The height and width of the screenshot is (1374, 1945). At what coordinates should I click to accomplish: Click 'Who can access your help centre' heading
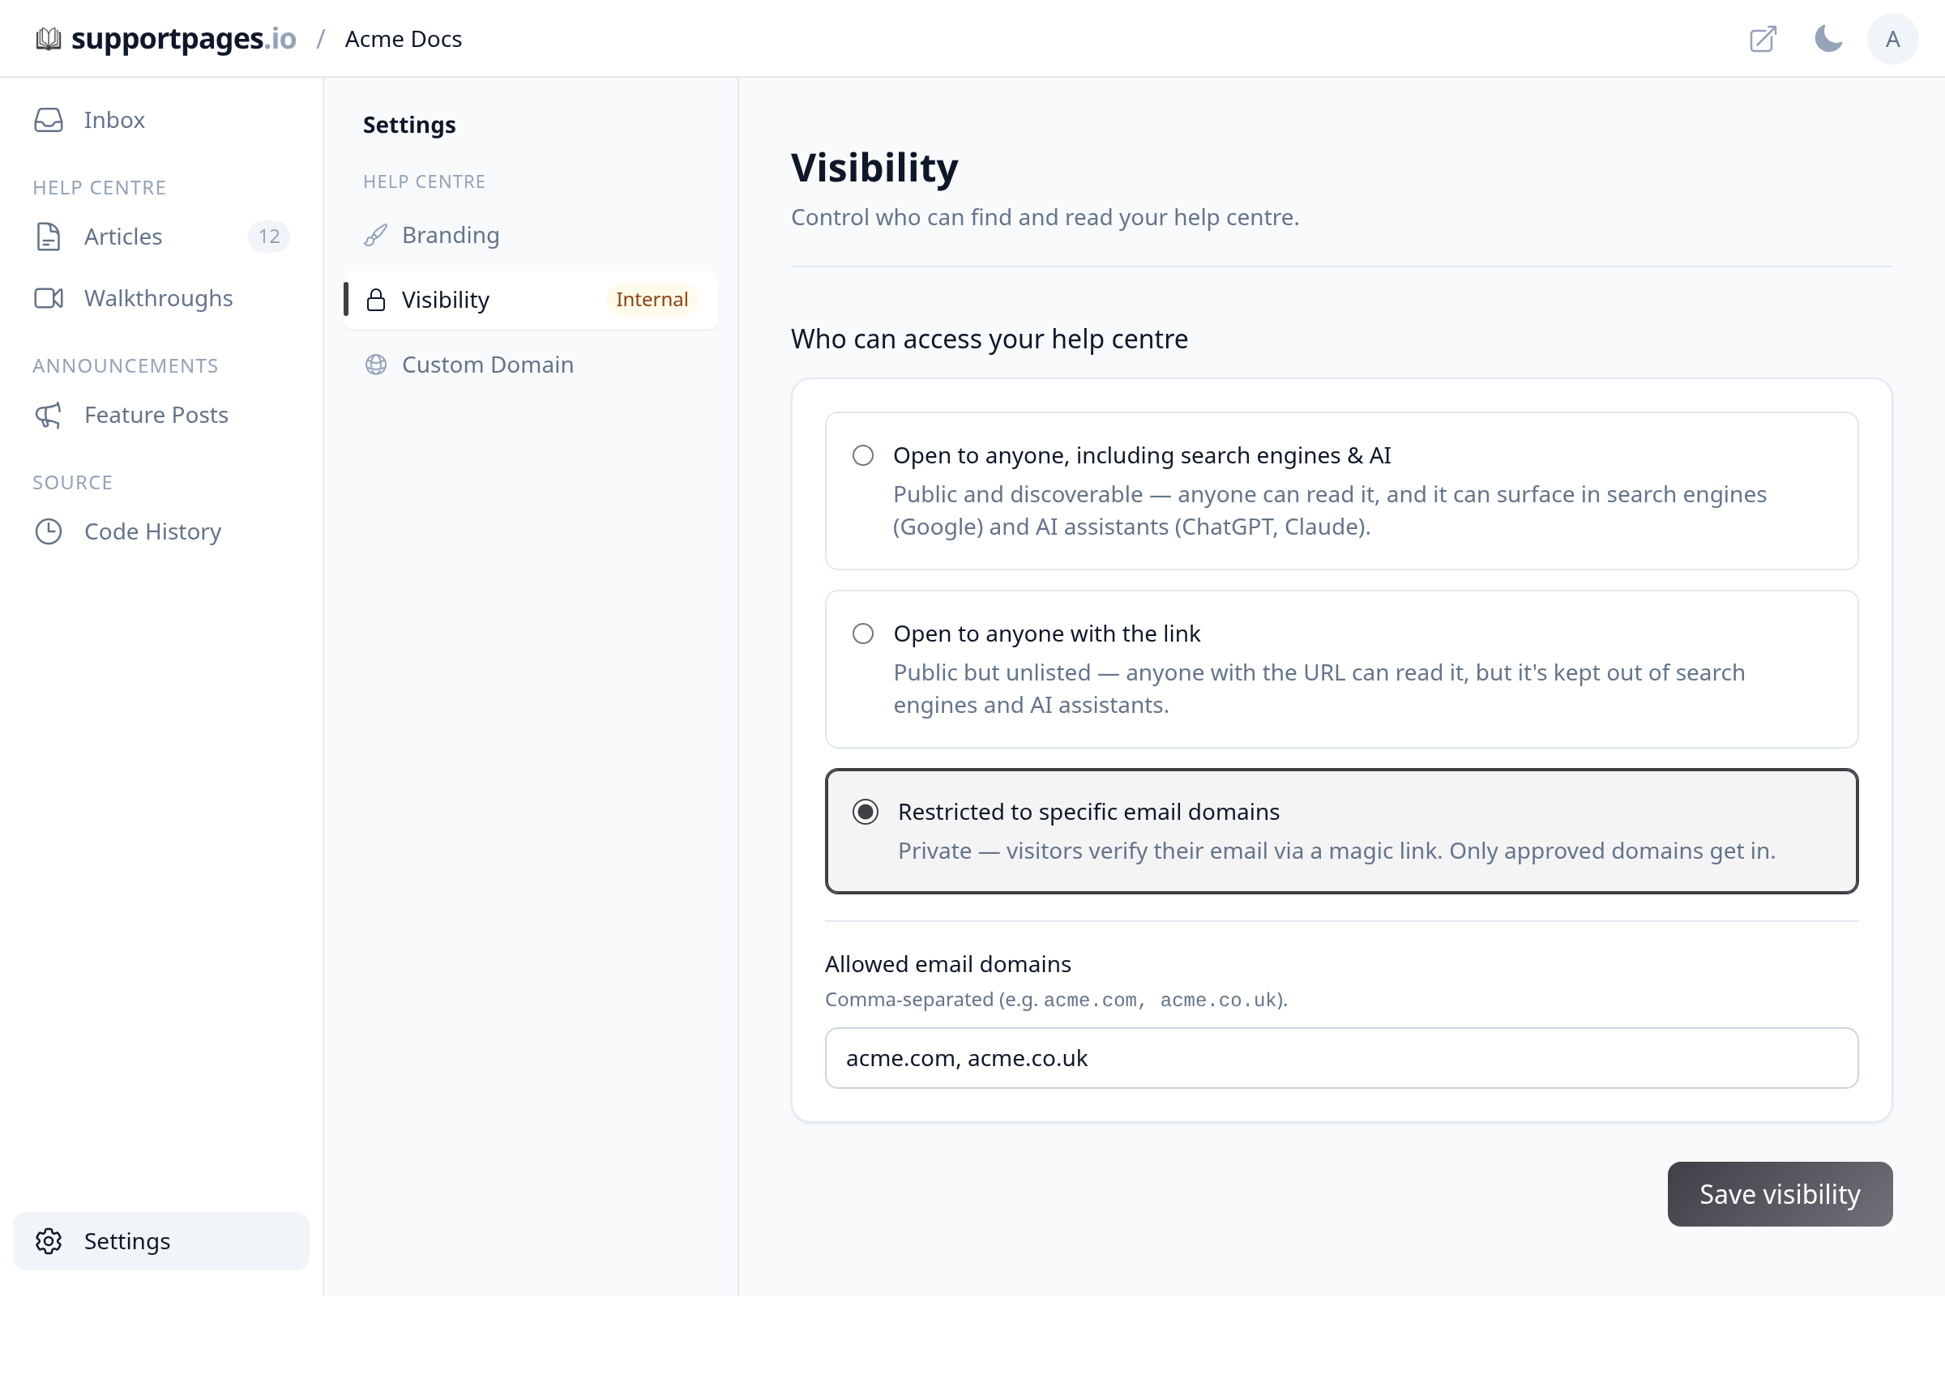990,339
